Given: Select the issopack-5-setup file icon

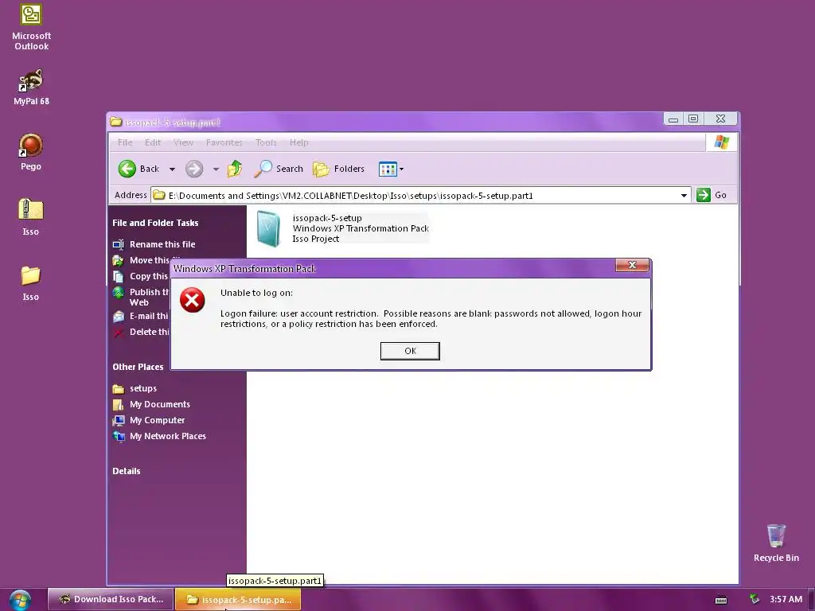Looking at the screenshot, I should [269, 228].
